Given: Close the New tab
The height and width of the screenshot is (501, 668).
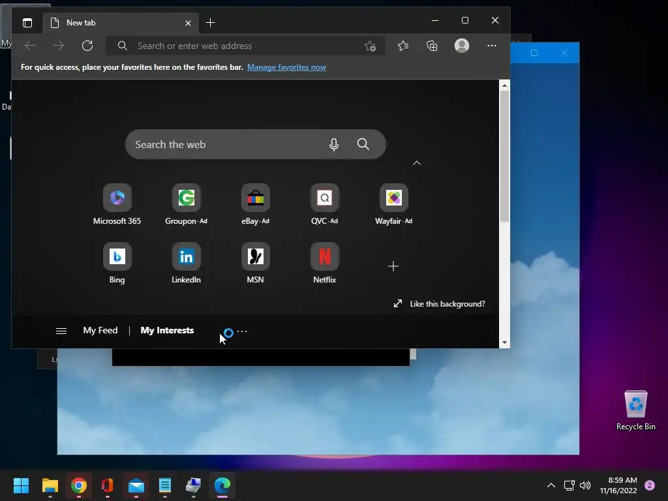Looking at the screenshot, I should pos(188,23).
